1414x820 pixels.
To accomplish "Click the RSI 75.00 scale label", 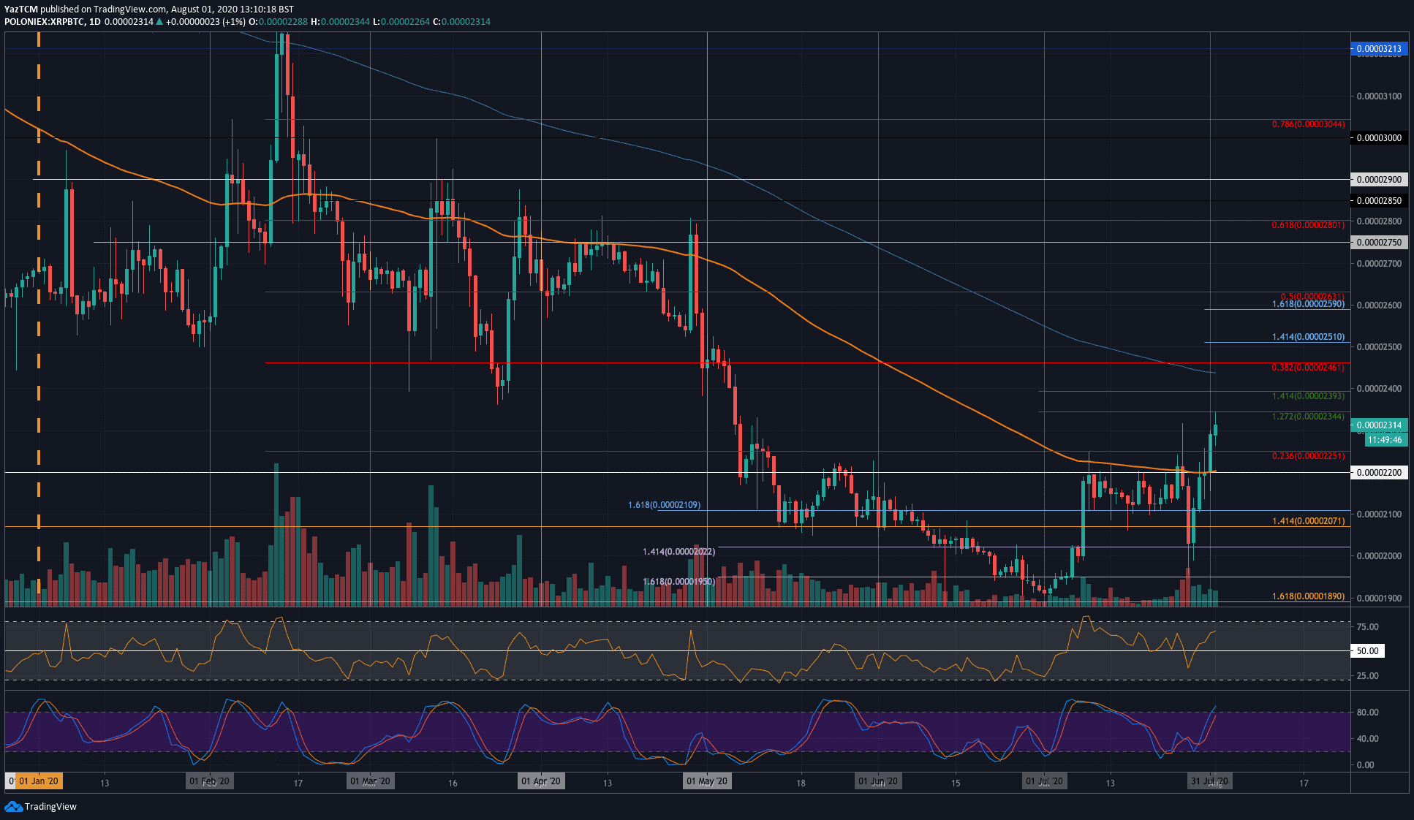I will [x=1367, y=627].
